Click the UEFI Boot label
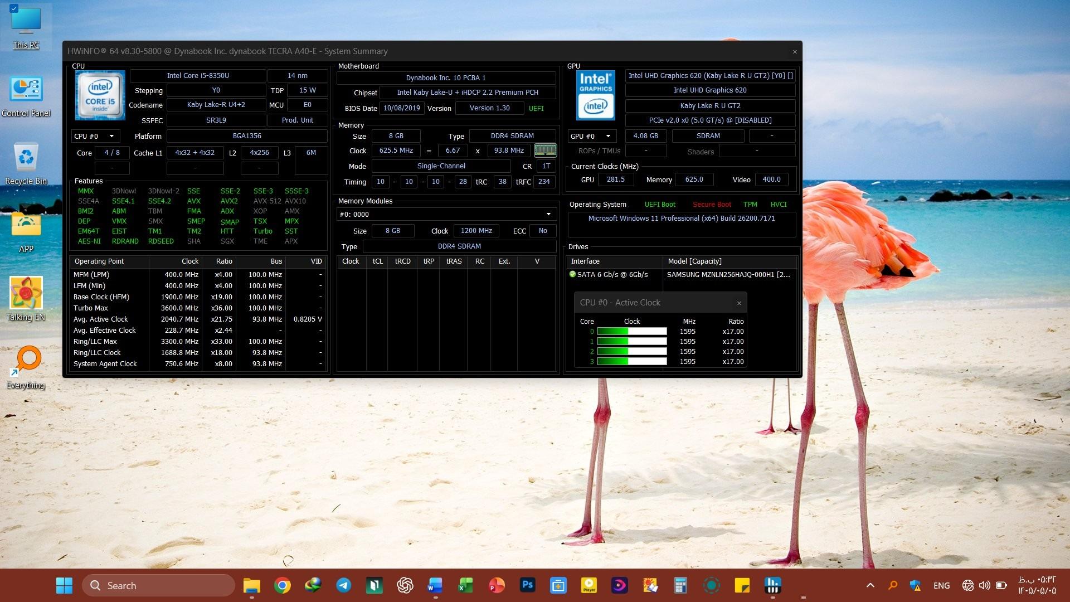This screenshot has width=1070, height=602. click(x=660, y=205)
